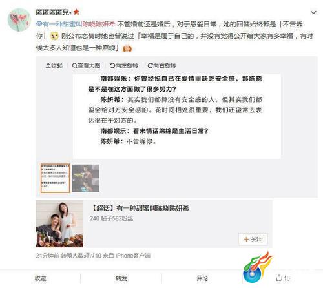Select the second dark photo thumbnail
This screenshot has width=323, height=288.
(x=85, y=178)
